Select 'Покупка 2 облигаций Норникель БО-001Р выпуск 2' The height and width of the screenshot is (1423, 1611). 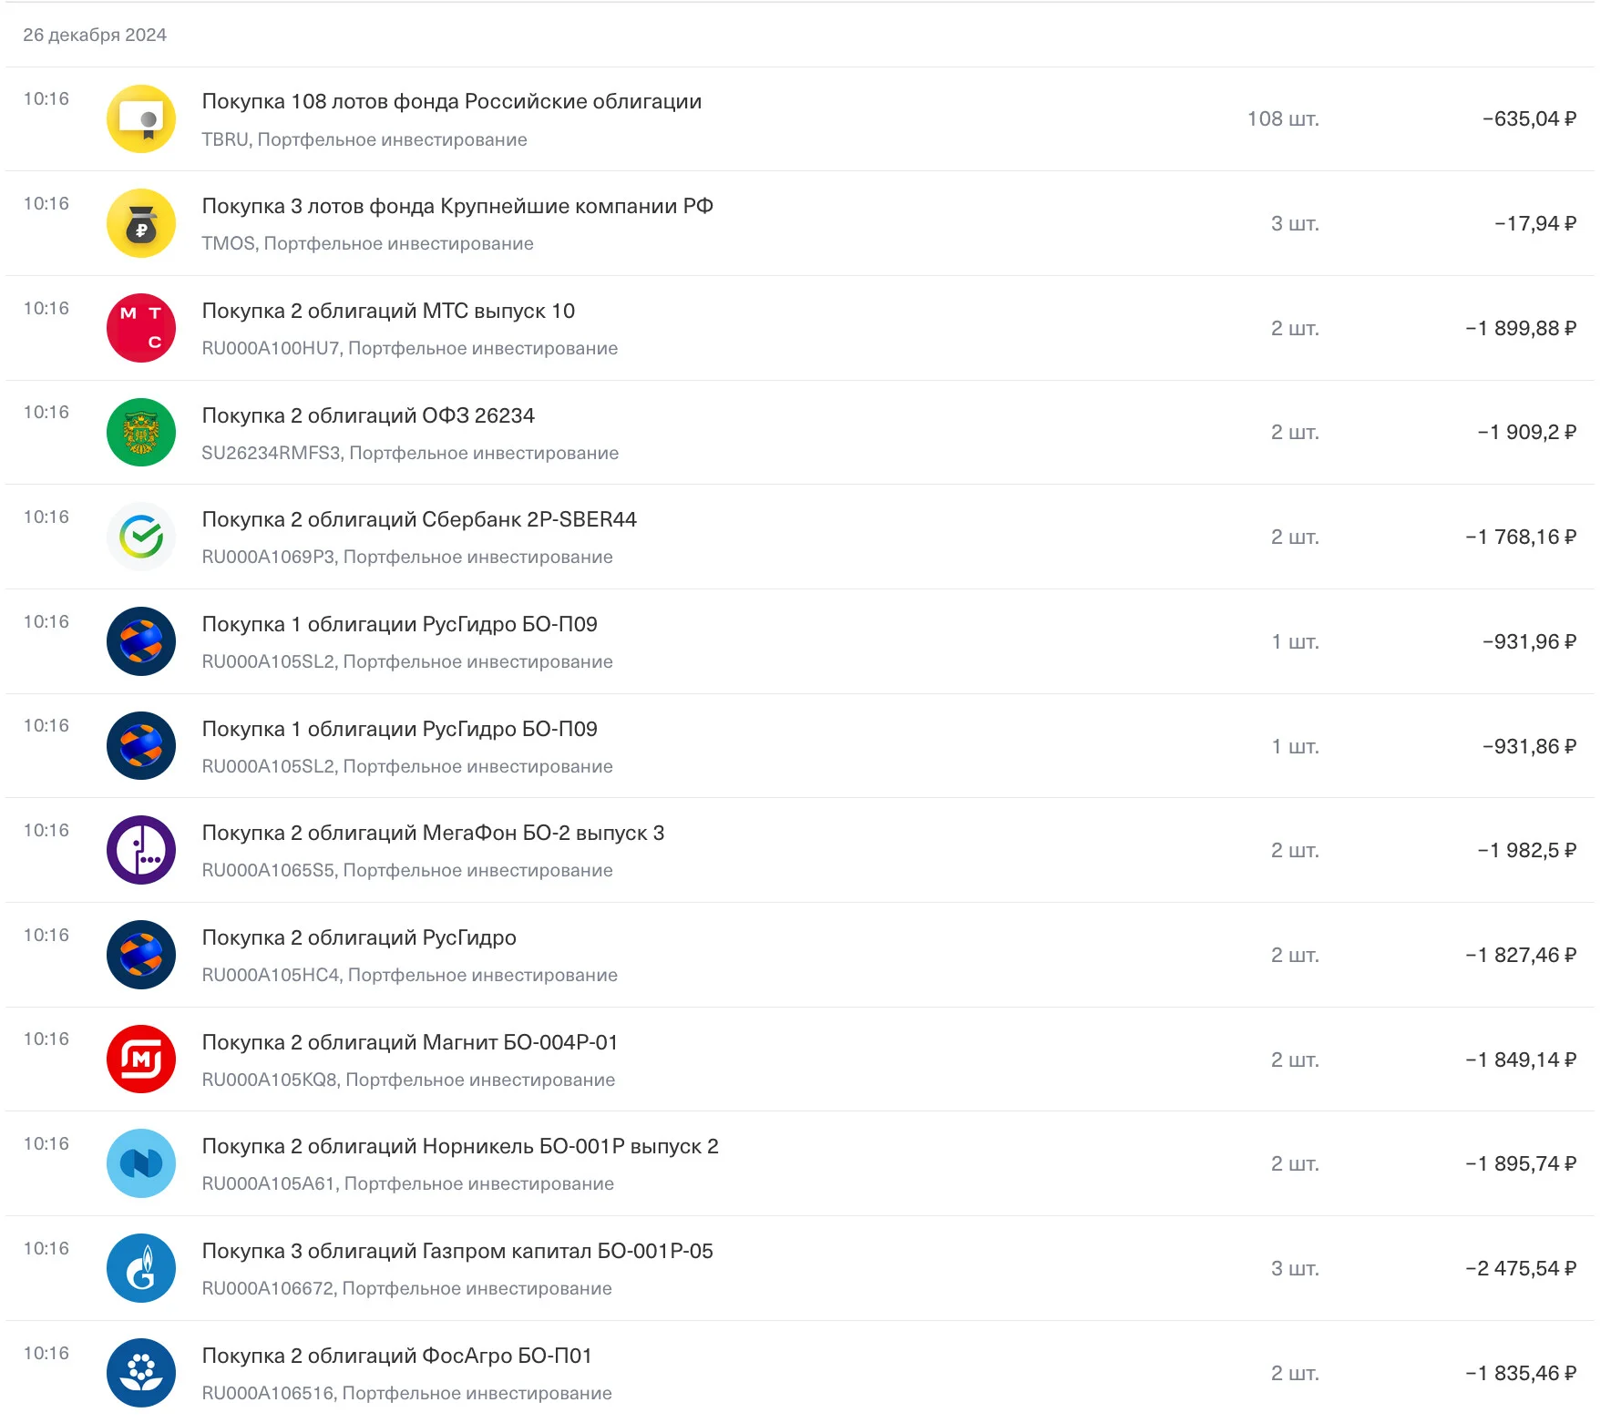[460, 1146]
